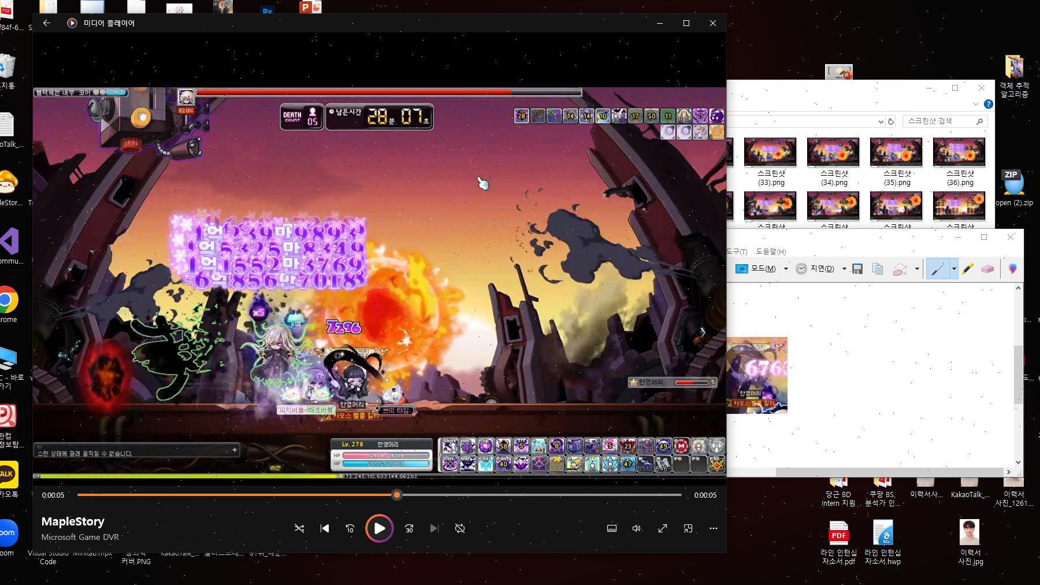Select the open (2).zip desktop file
Screen dimensions: 1040x585
1014,188
